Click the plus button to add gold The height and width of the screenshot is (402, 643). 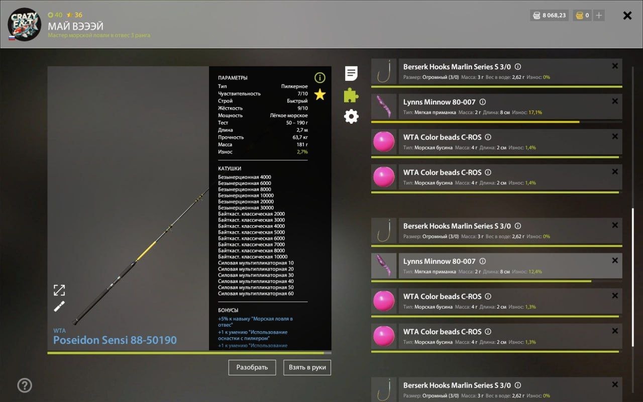[x=599, y=16]
